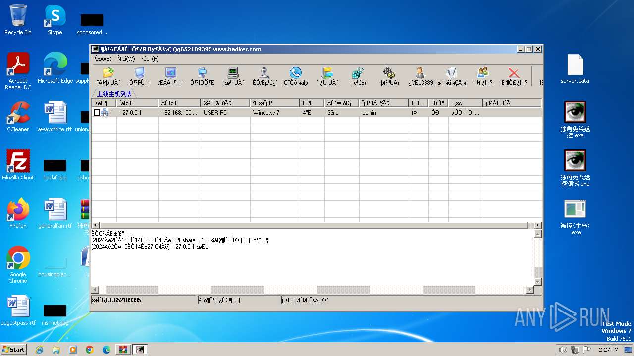This screenshot has height=356, width=634.
Task: Open Firefox desktop icon
Action: tap(18, 214)
